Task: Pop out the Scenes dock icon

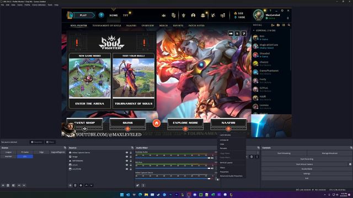Action: click(65, 148)
